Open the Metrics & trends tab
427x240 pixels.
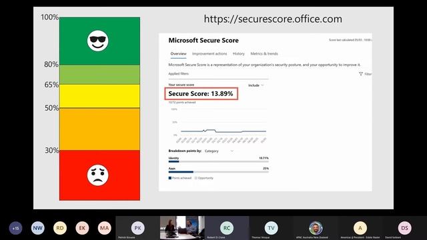[x=264, y=53]
